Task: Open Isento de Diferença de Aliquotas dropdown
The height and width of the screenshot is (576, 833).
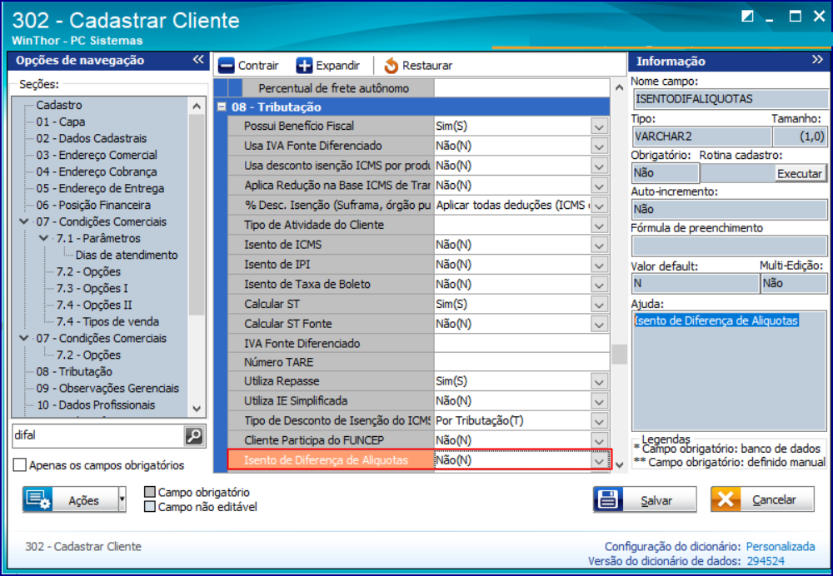Action: tap(599, 460)
